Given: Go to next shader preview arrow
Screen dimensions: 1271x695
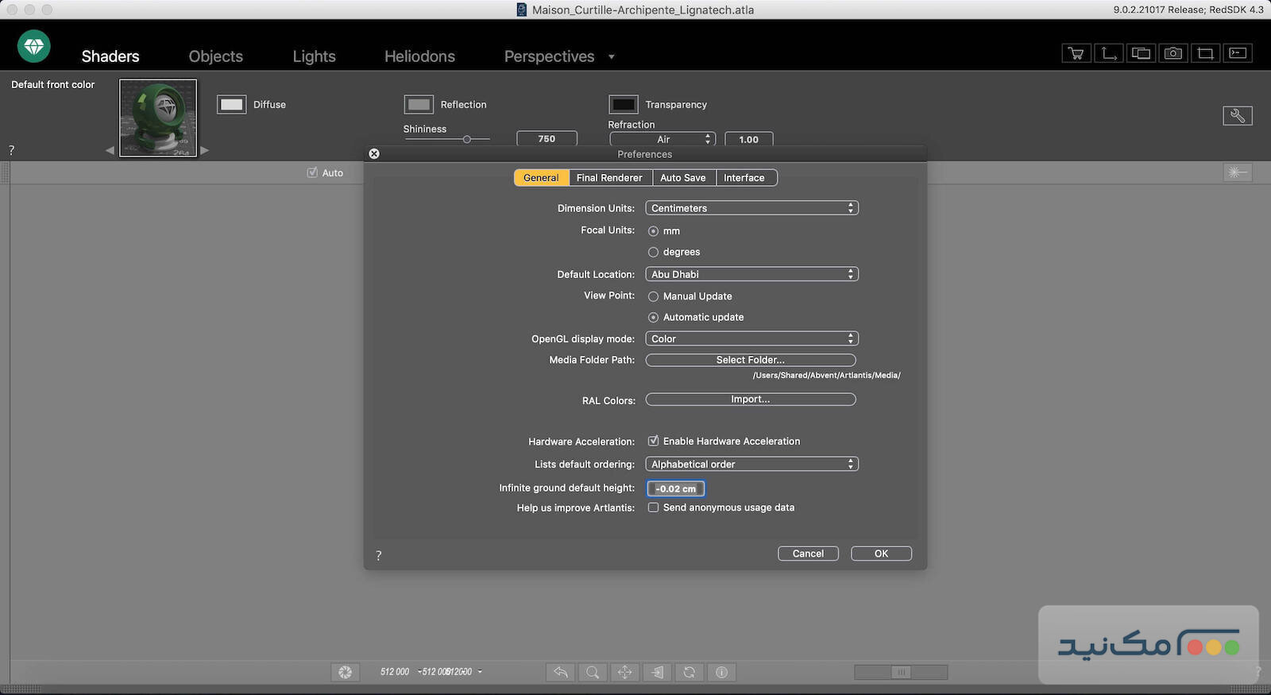Looking at the screenshot, I should pos(204,150).
